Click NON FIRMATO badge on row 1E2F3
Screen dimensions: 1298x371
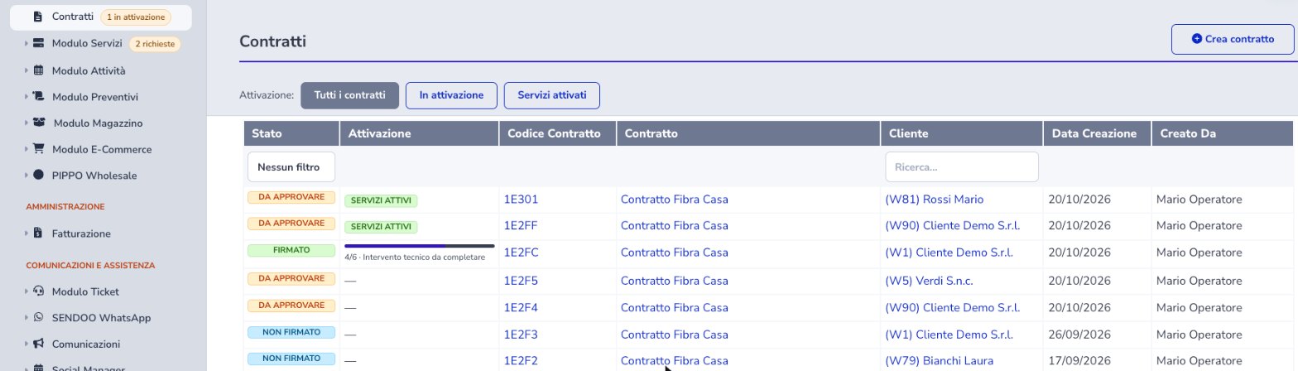click(291, 332)
